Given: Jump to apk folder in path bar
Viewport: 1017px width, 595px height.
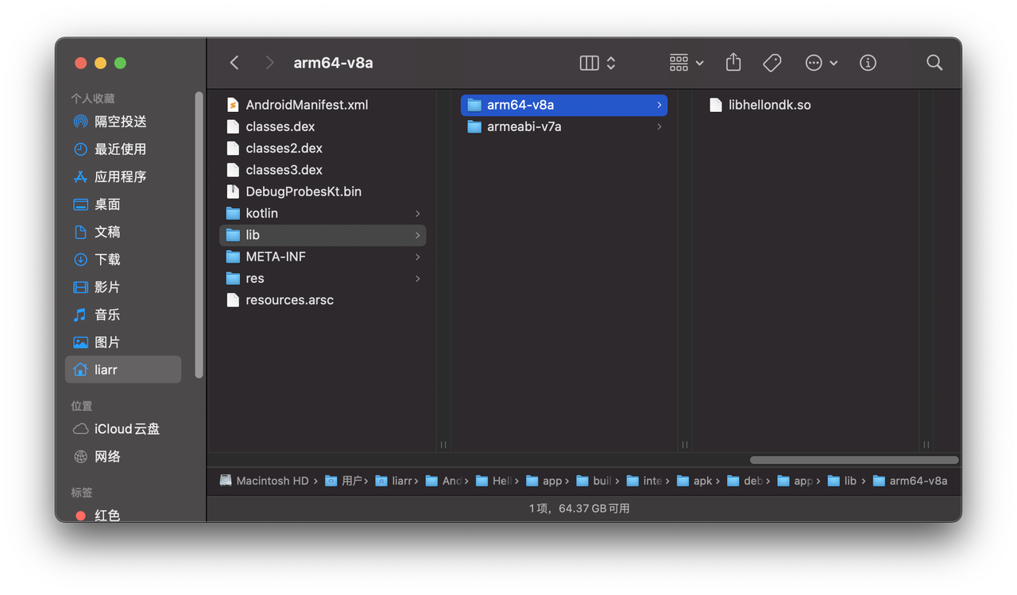Looking at the screenshot, I should pos(694,481).
